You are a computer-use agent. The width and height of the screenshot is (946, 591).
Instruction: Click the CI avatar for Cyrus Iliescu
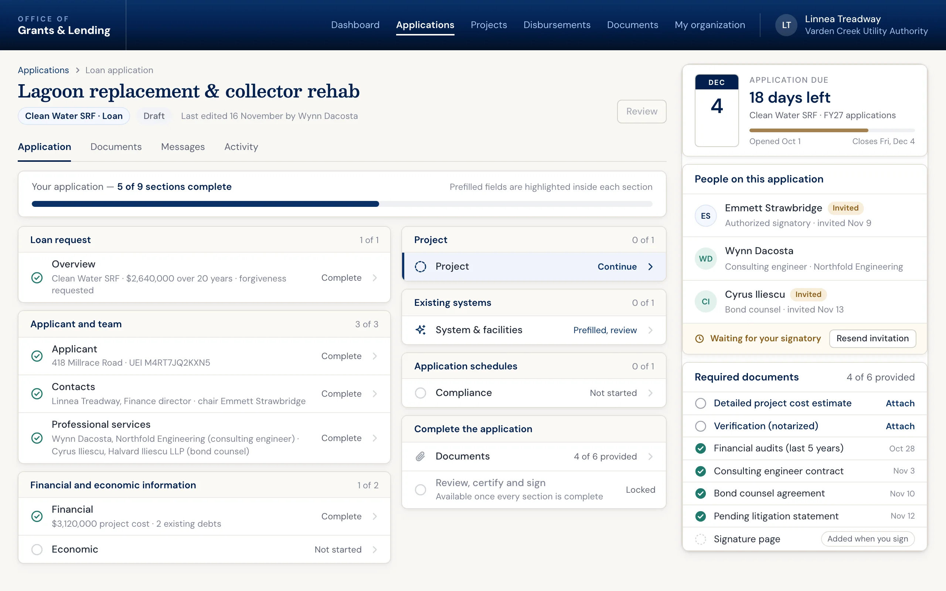705,301
